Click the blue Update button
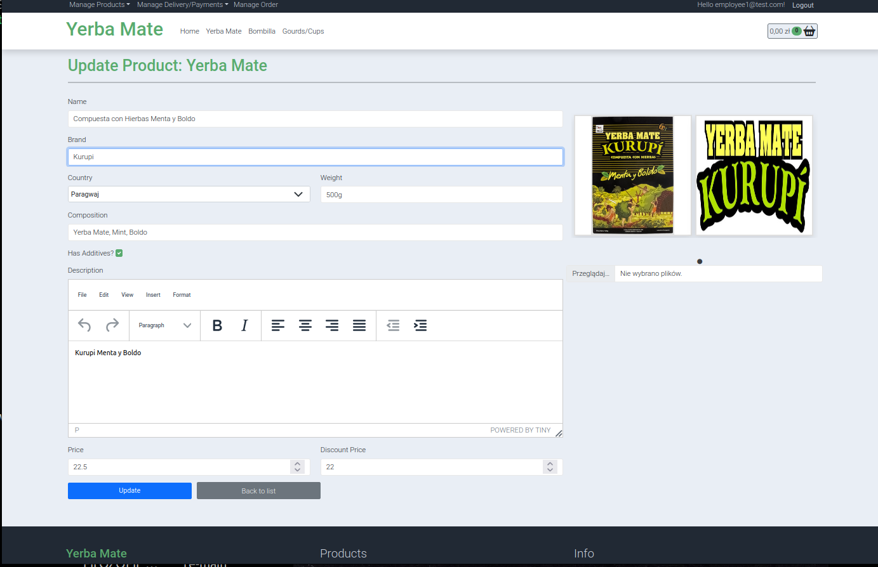 click(130, 491)
